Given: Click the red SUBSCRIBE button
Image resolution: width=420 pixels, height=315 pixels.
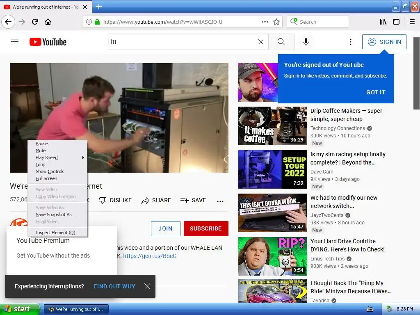Looking at the screenshot, I should [206, 228].
